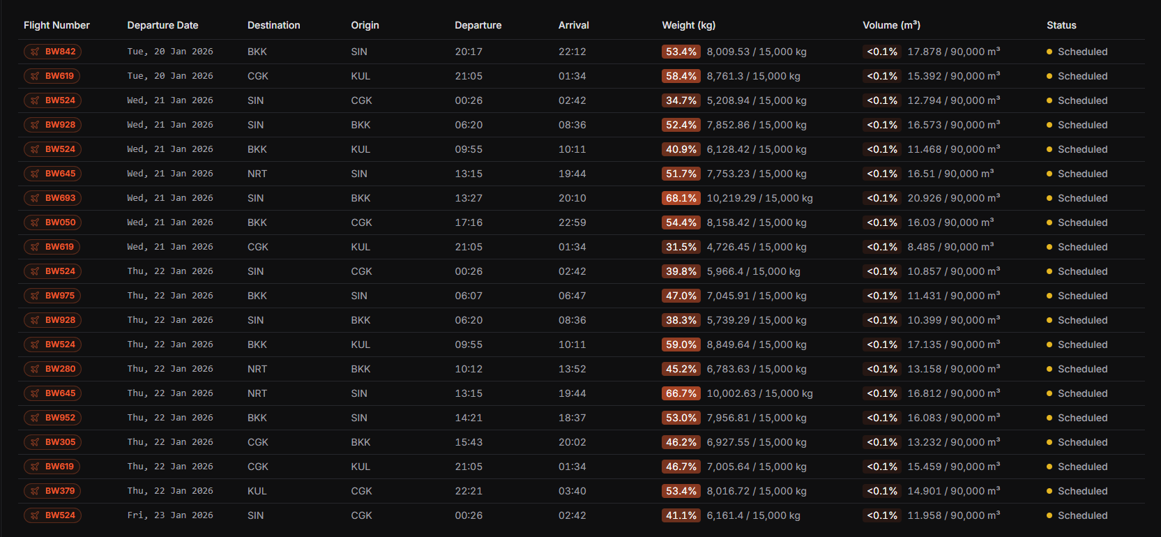Open the BW928 flight badge on Wed, 21 Jan

click(x=52, y=125)
